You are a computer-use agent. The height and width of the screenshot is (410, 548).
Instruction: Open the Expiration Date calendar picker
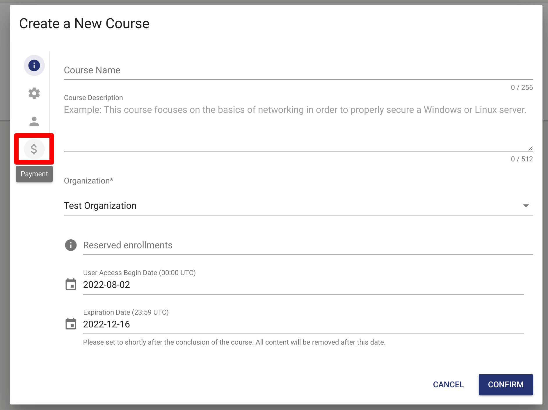point(70,325)
